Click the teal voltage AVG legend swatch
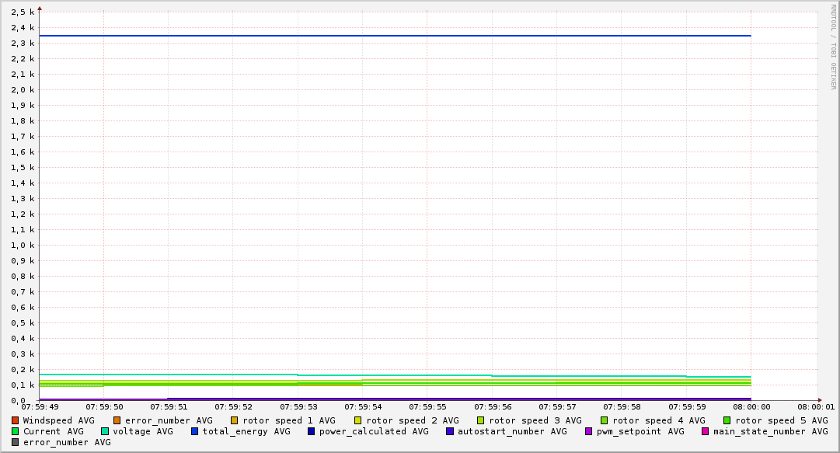 pos(105,431)
